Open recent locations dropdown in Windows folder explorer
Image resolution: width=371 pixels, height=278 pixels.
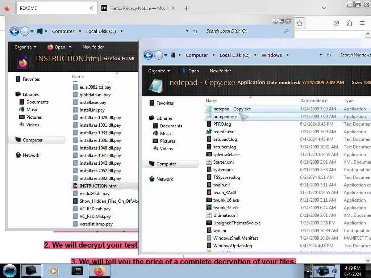pyautogui.click(x=166, y=55)
